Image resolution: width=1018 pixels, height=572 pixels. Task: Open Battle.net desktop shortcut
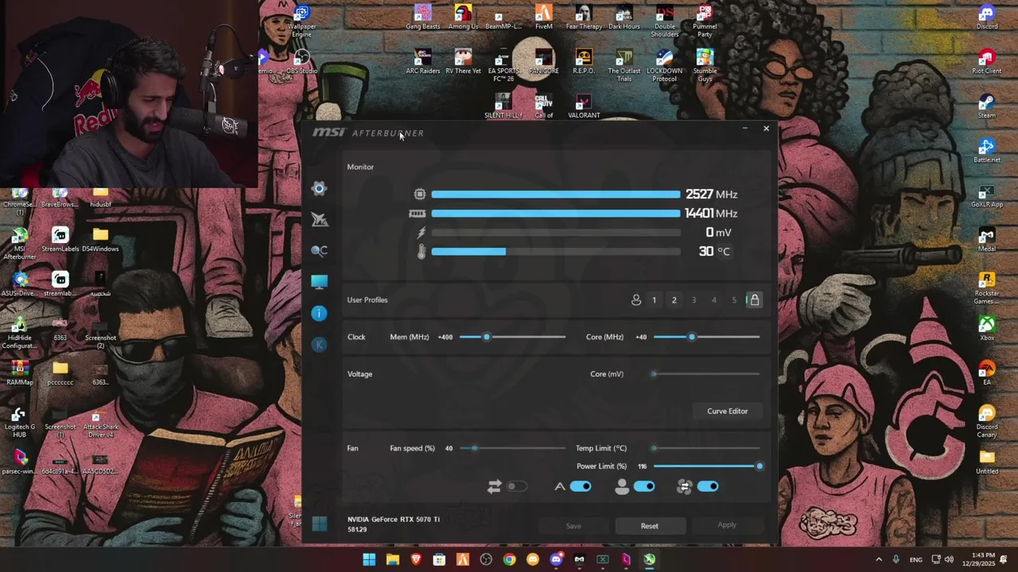(986, 151)
